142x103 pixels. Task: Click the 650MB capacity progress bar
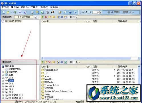point(121,12)
